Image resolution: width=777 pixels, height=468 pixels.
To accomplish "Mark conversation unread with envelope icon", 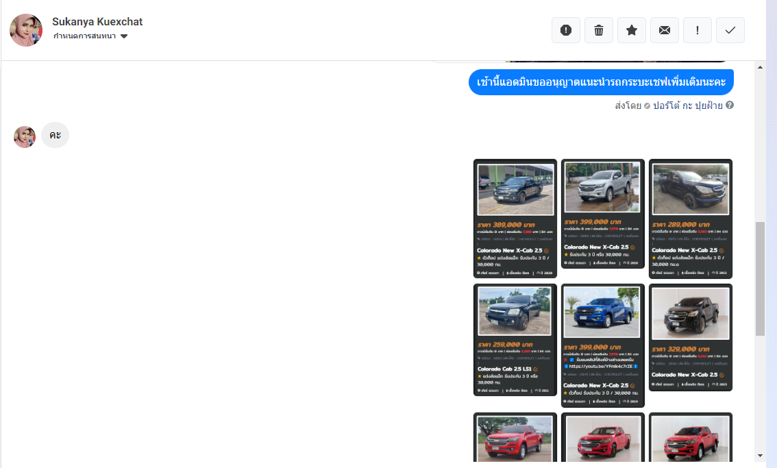I will 665,30.
